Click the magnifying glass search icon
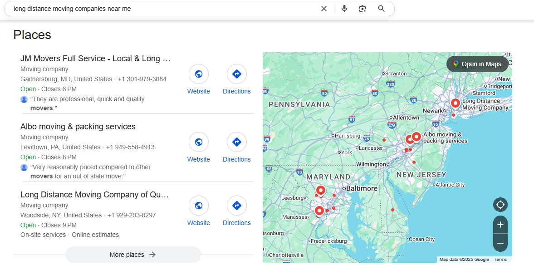The width and height of the screenshot is (534, 265). point(381,9)
